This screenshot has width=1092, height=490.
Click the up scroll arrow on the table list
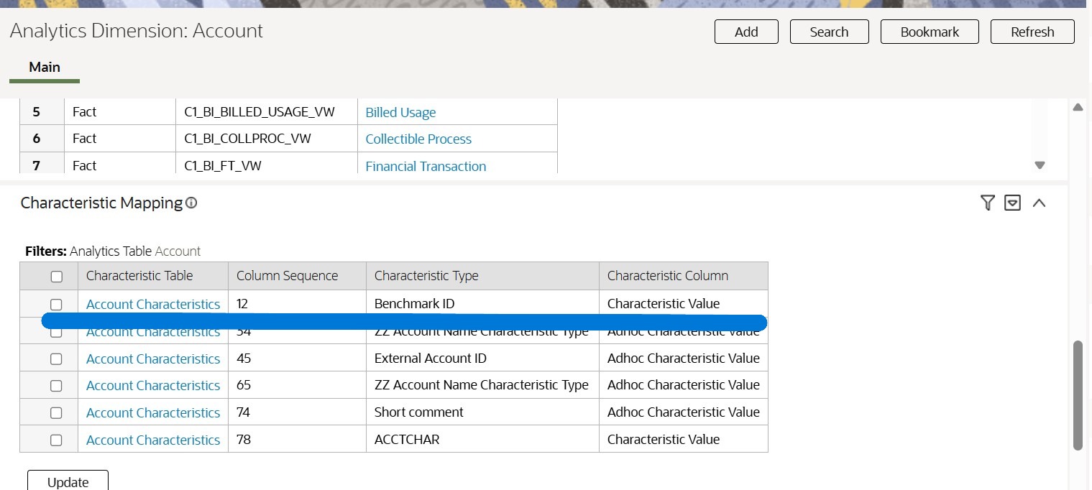point(1078,106)
